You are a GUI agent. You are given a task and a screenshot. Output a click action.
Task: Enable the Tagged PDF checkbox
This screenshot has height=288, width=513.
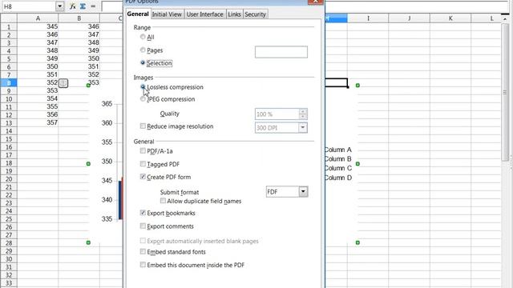[x=143, y=164]
